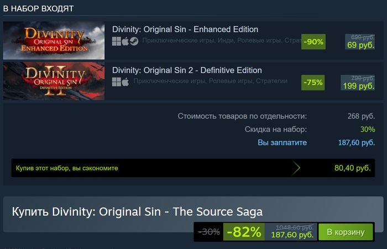The height and width of the screenshot is (249, 387).
Task: Click the 69 руб. discounted price
Action: coord(360,45)
